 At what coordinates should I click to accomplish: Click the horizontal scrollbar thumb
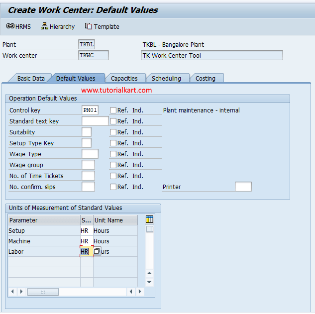point(43,292)
